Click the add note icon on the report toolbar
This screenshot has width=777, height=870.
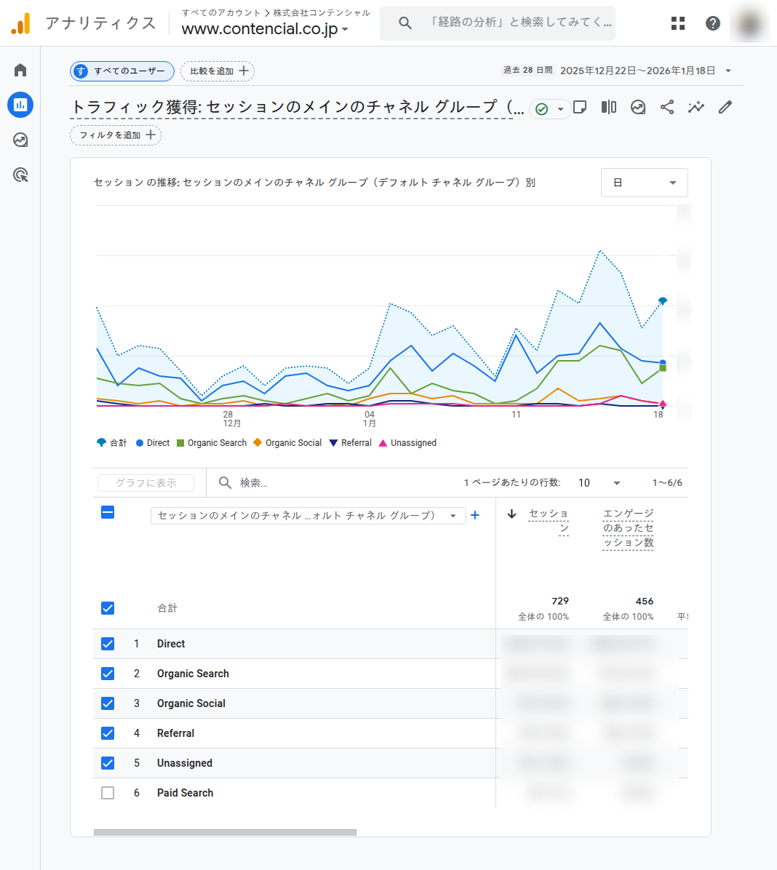580,107
